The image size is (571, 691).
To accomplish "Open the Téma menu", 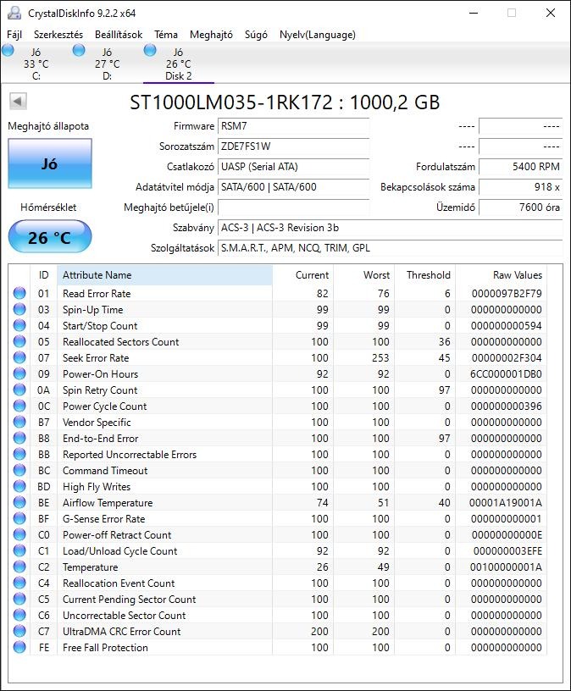I will click(x=166, y=35).
